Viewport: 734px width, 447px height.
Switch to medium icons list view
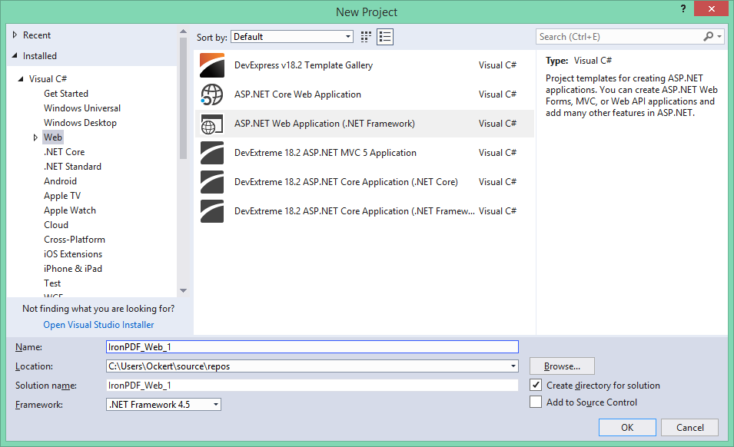click(x=385, y=37)
